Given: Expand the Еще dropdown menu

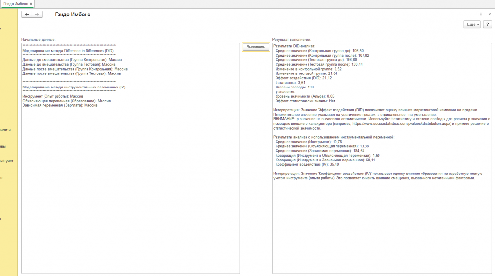Looking at the screenshot, I should pyautogui.click(x=472, y=24).
